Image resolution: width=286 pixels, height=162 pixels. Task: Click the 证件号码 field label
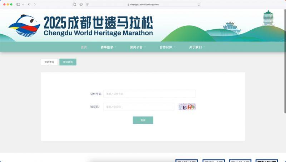tap(96, 94)
